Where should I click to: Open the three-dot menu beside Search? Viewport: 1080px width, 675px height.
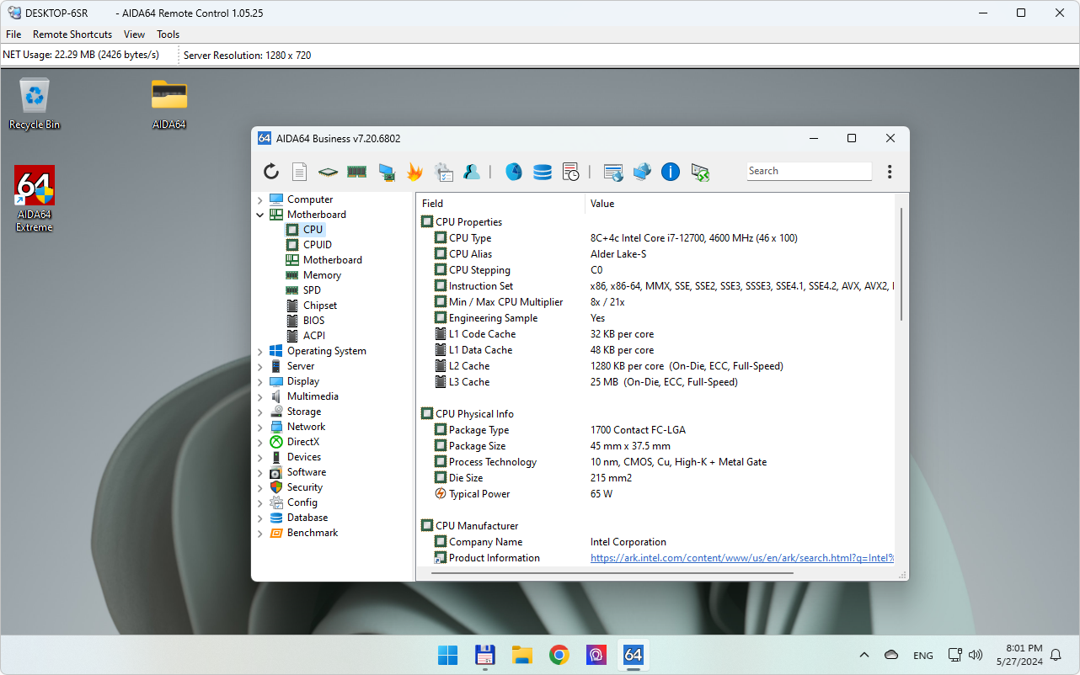coord(890,172)
